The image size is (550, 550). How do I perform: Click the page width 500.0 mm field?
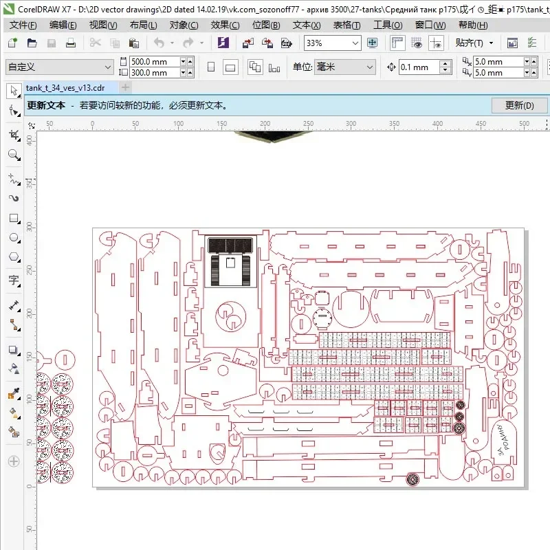coord(155,62)
